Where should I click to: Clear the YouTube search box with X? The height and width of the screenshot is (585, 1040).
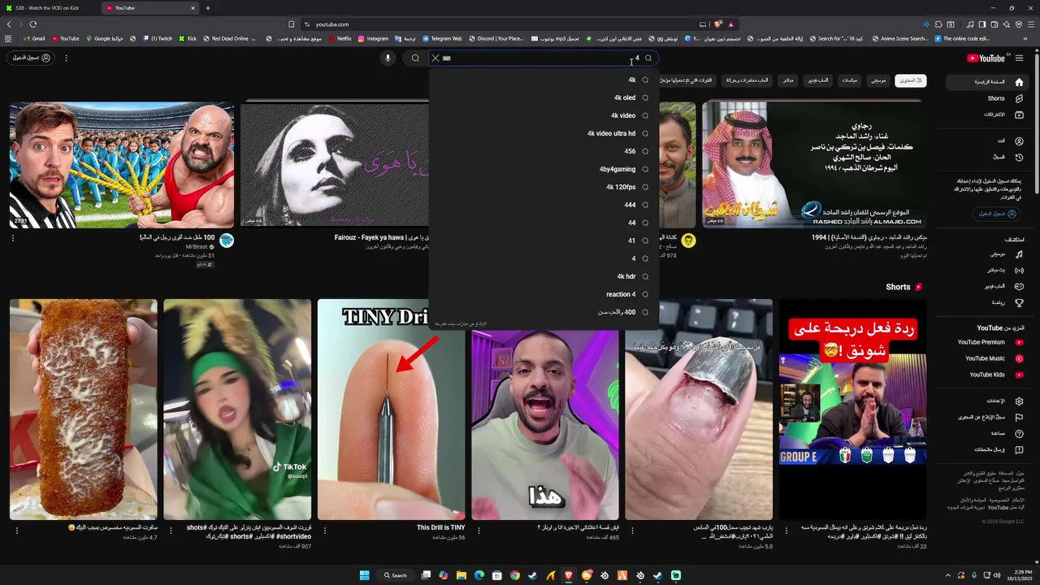(x=435, y=58)
